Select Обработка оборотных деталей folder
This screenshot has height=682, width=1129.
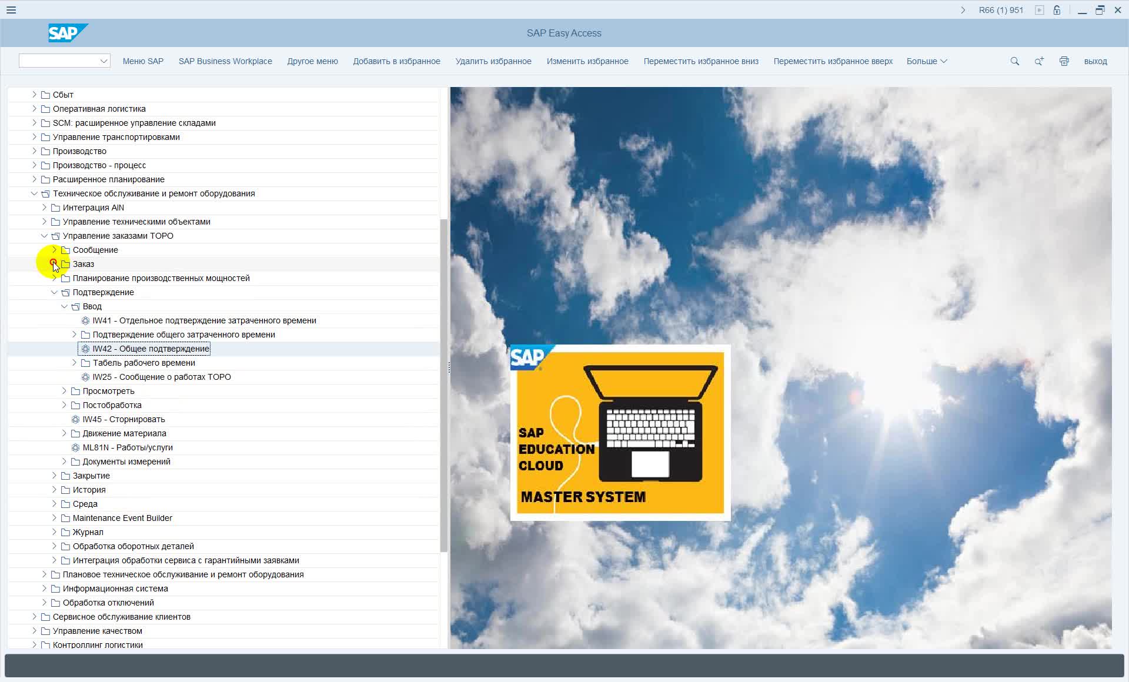tap(133, 546)
